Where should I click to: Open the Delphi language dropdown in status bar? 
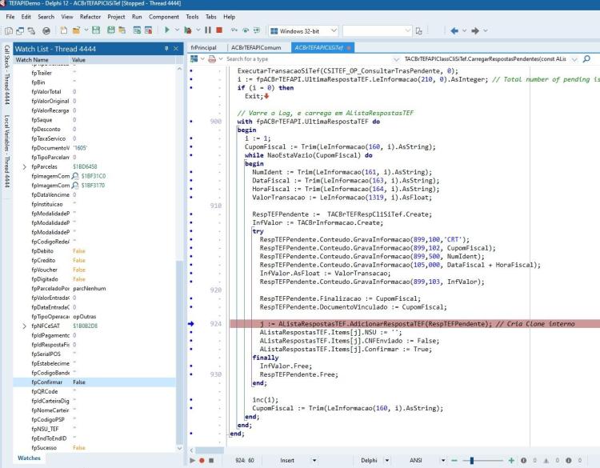pos(387,460)
